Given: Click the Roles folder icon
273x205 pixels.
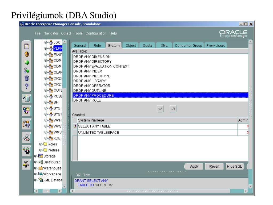Looking at the screenshot, I should point(45,144).
